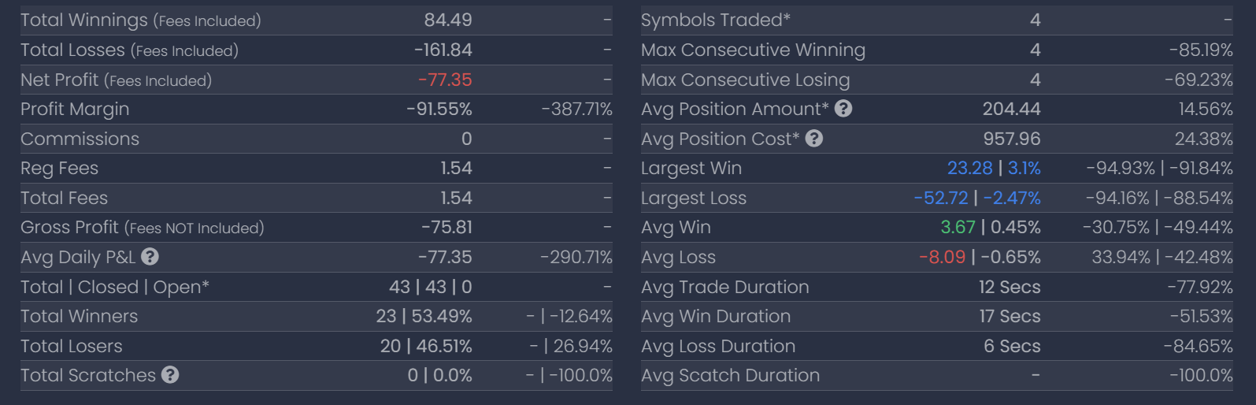1256x405 pixels.
Task: Open the Avg Daily P&L help tooltip icon
Action: point(150,257)
